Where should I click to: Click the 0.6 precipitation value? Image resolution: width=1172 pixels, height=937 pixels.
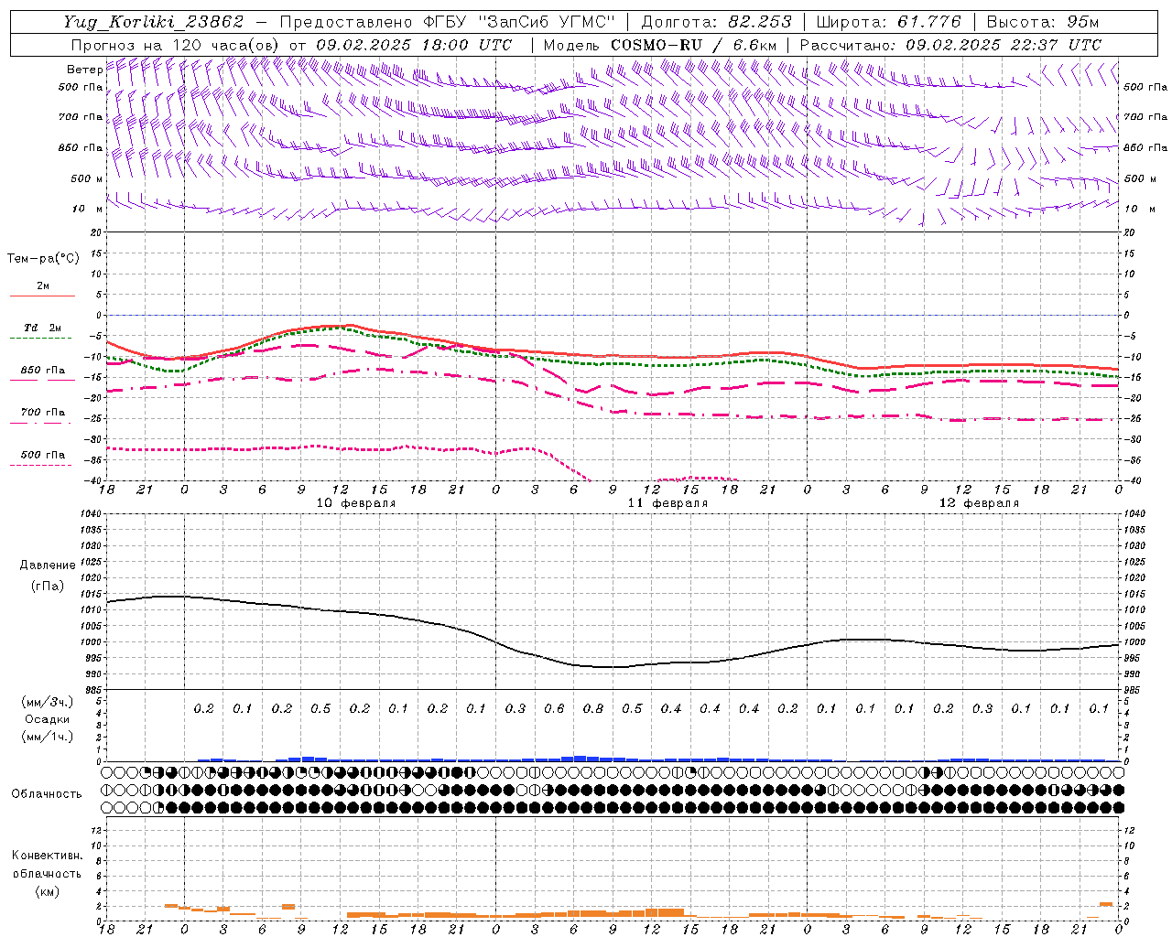[x=554, y=709]
